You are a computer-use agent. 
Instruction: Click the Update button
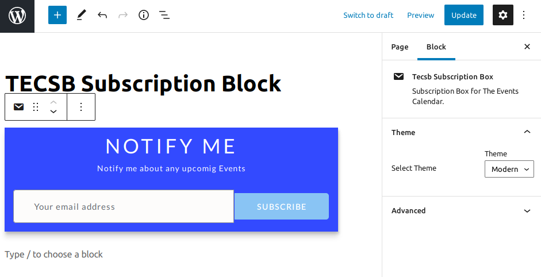(x=463, y=16)
